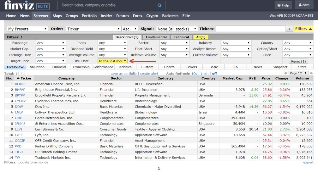Click the search magnifier icon

(x=159, y=5)
